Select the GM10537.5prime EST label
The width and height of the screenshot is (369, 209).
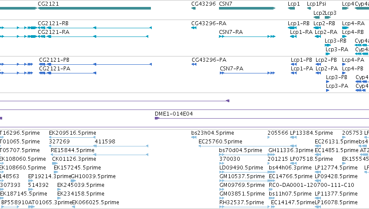(242, 177)
